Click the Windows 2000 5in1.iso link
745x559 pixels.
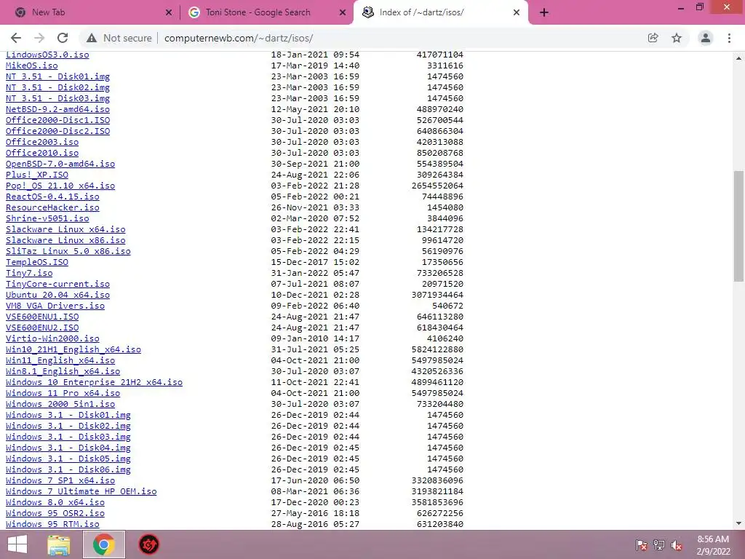[60, 405]
